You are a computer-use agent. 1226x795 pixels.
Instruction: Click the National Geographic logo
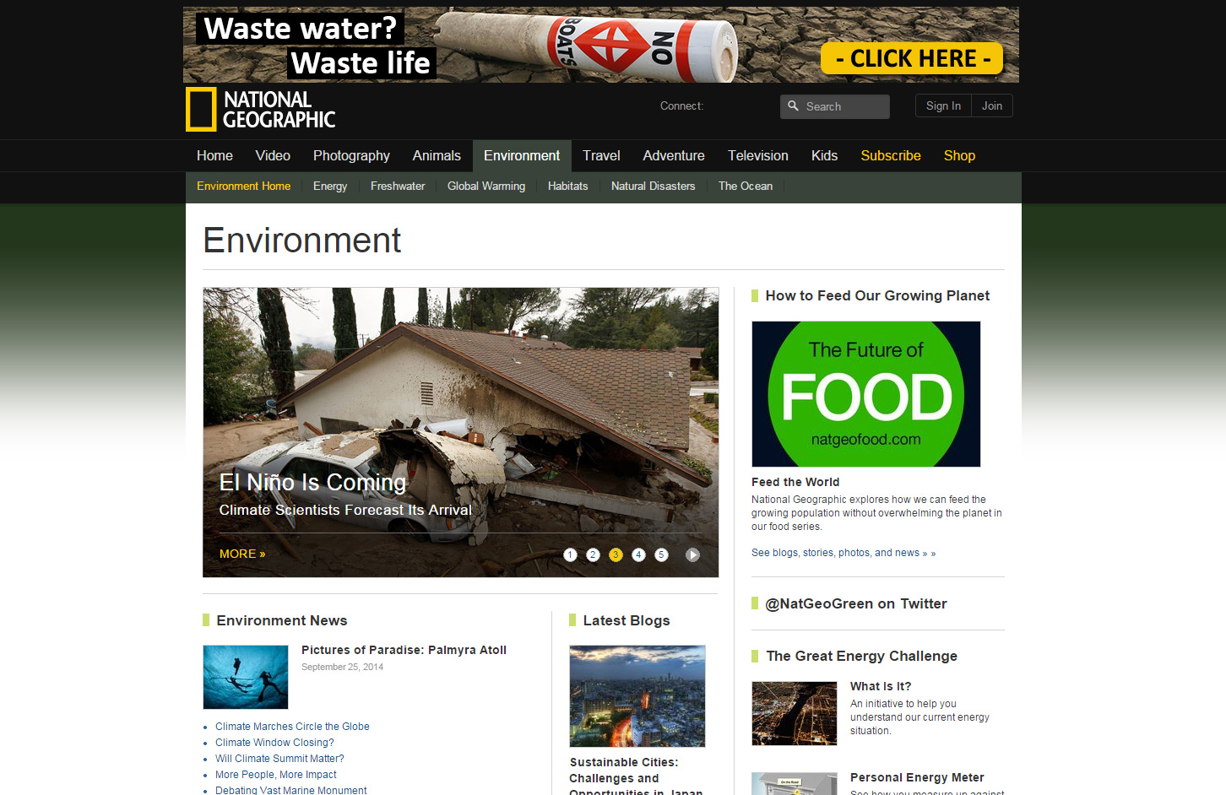pos(261,110)
